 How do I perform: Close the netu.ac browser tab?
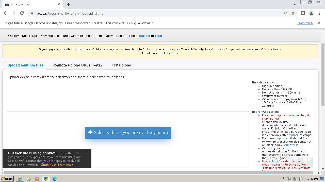click(59, 4)
